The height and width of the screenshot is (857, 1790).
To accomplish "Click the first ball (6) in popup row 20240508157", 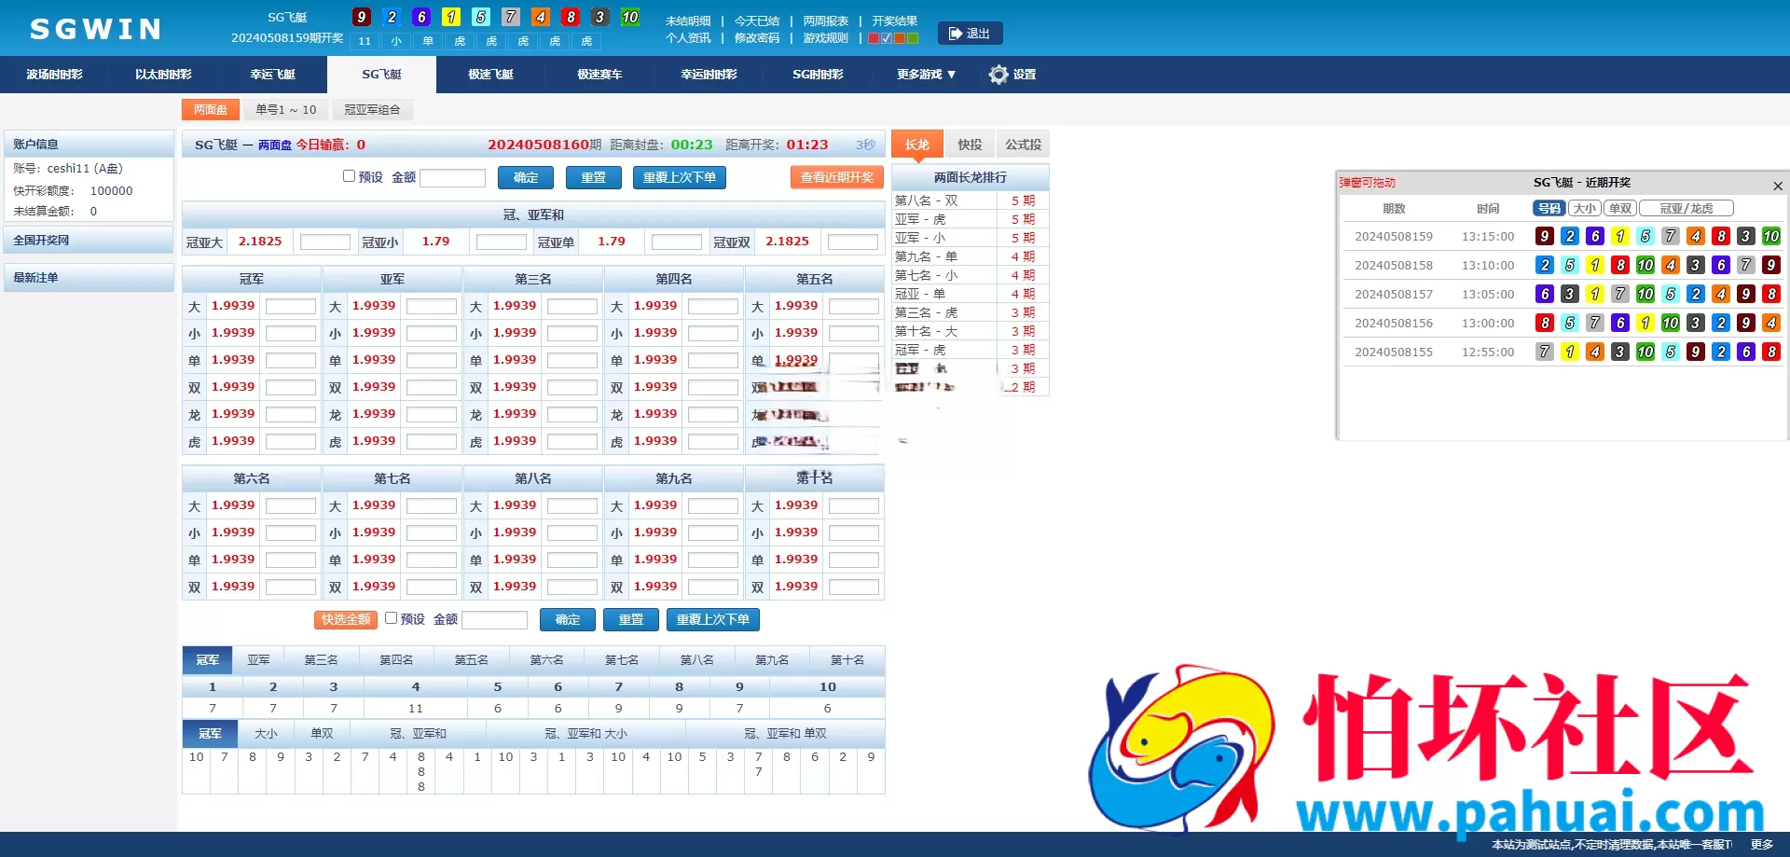I will (x=1545, y=294).
